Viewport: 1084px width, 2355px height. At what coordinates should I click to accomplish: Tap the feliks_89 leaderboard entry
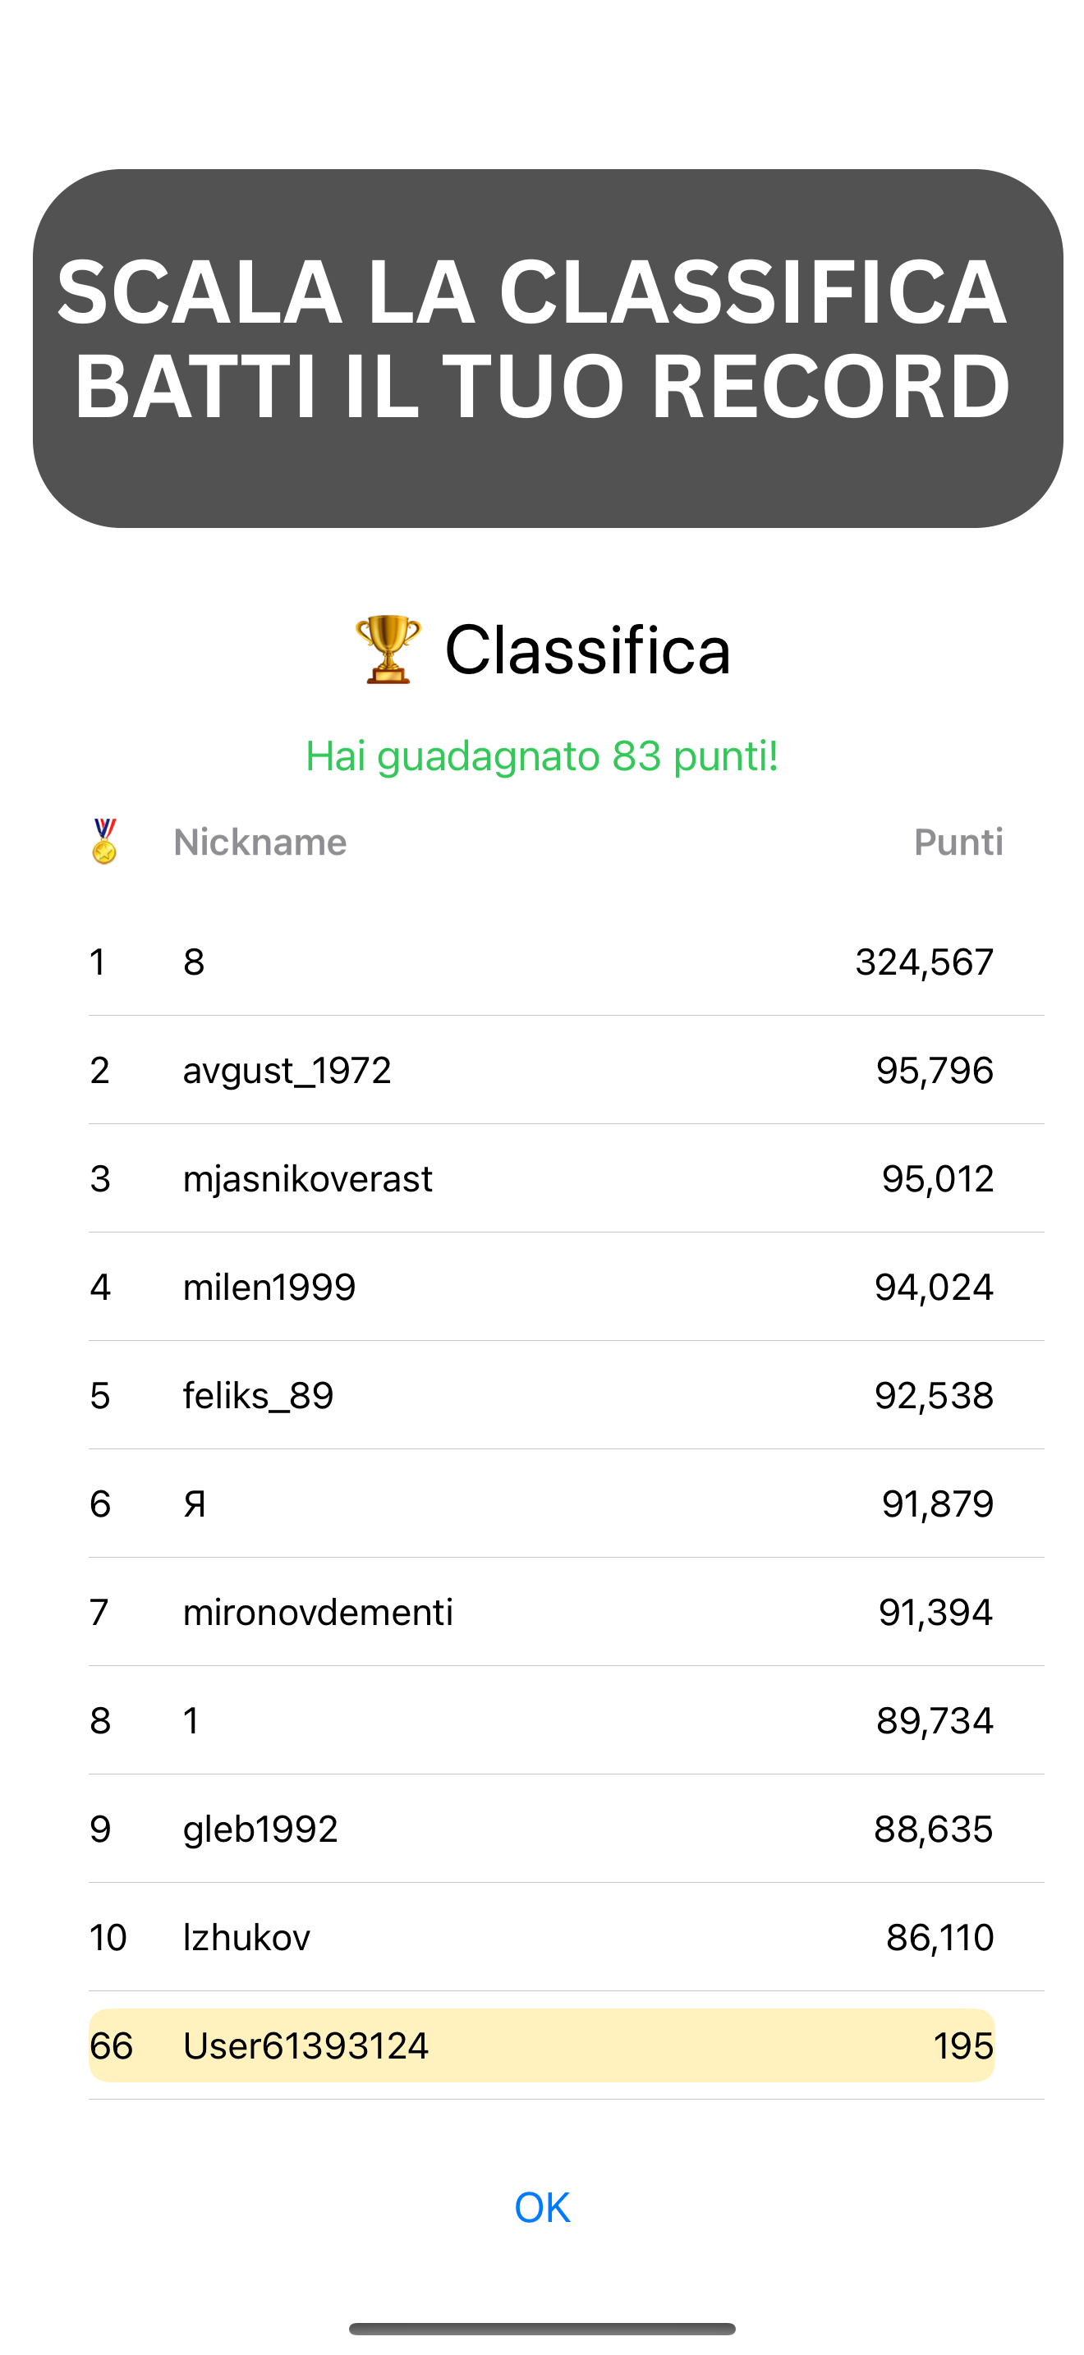click(x=541, y=1395)
